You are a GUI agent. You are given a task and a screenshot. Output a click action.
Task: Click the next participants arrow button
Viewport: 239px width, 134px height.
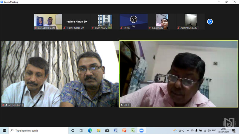point(210,21)
